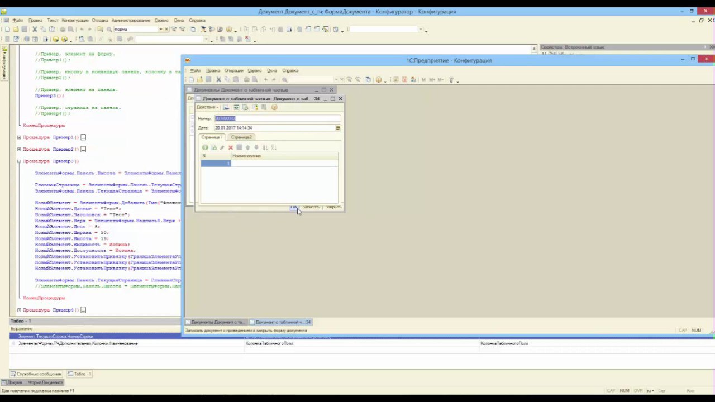This screenshot has height=402, width=715.
Task: Switch to Документы Документ с та... window tab
Action: (216, 322)
